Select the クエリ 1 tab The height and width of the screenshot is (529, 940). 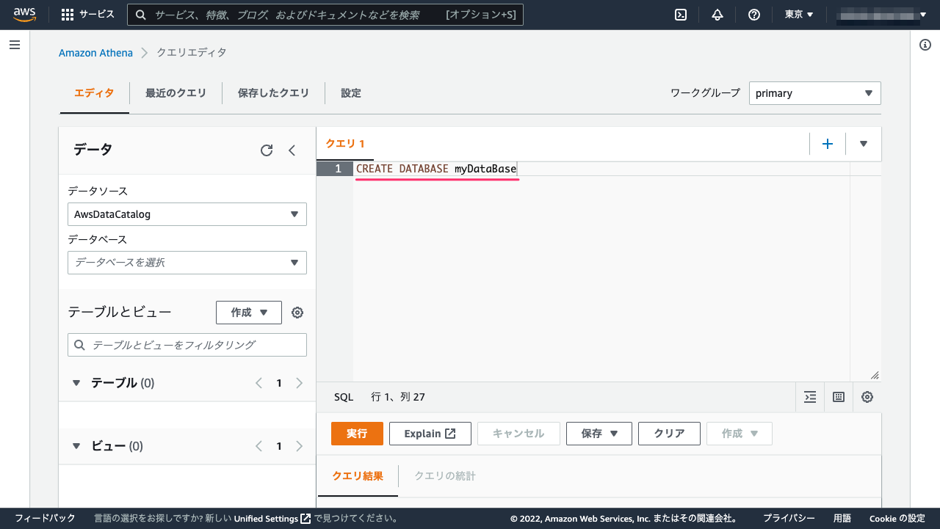345,144
